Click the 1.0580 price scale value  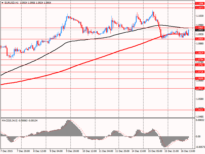[x=200, y=99]
